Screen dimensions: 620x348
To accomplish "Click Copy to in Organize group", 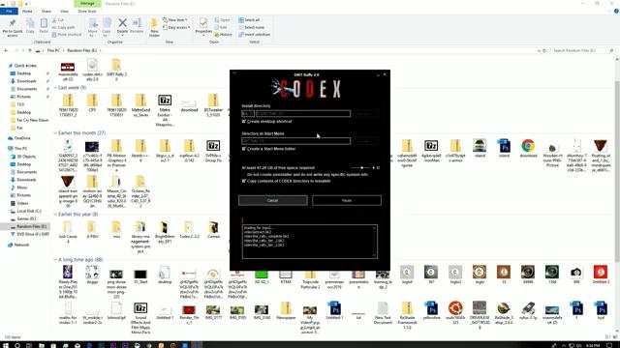I will point(107,27).
